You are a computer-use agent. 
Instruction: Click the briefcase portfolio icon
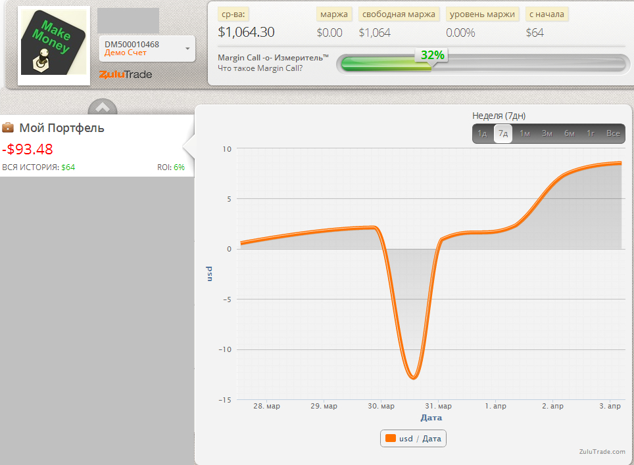point(8,127)
